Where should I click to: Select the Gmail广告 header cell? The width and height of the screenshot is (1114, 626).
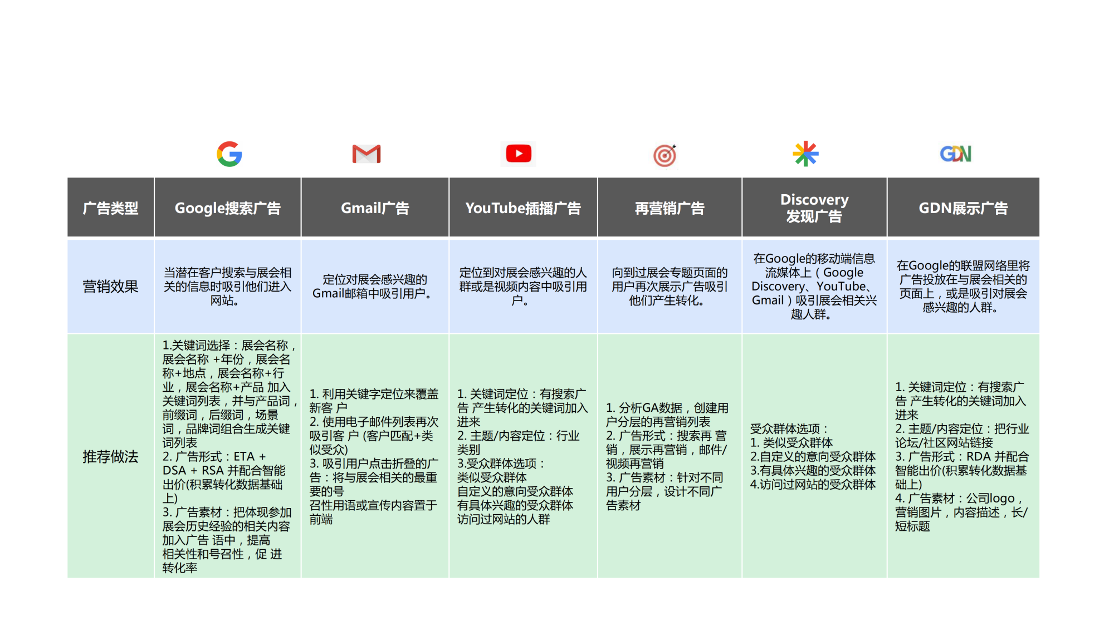tap(375, 208)
